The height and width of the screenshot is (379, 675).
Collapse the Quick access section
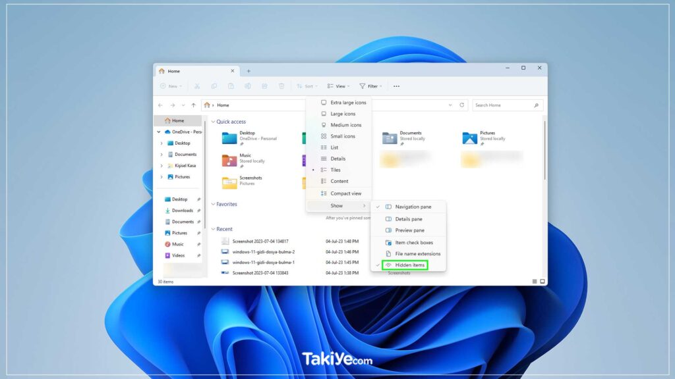coord(213,122)
